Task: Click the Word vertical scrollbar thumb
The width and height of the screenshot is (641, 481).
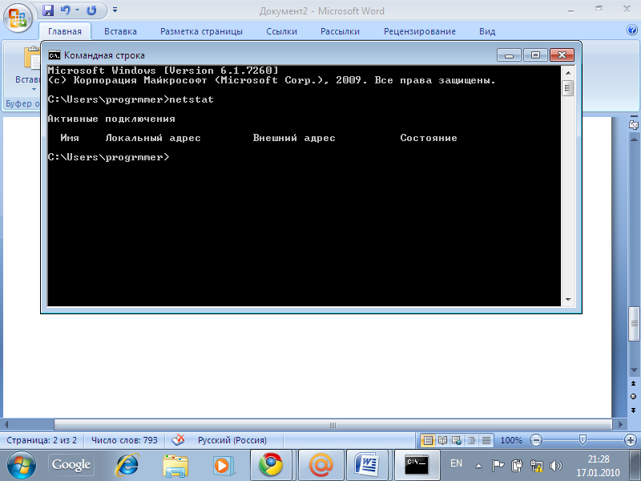Action: [634, 324]
